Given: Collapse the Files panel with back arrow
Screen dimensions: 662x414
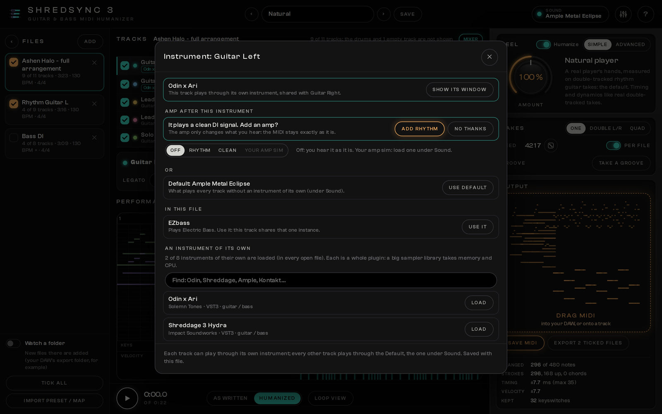Looking at the screenshot, I should pos(12,41).
